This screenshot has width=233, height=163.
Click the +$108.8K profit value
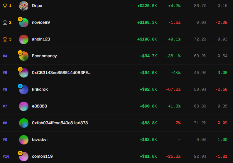[147, 39]
